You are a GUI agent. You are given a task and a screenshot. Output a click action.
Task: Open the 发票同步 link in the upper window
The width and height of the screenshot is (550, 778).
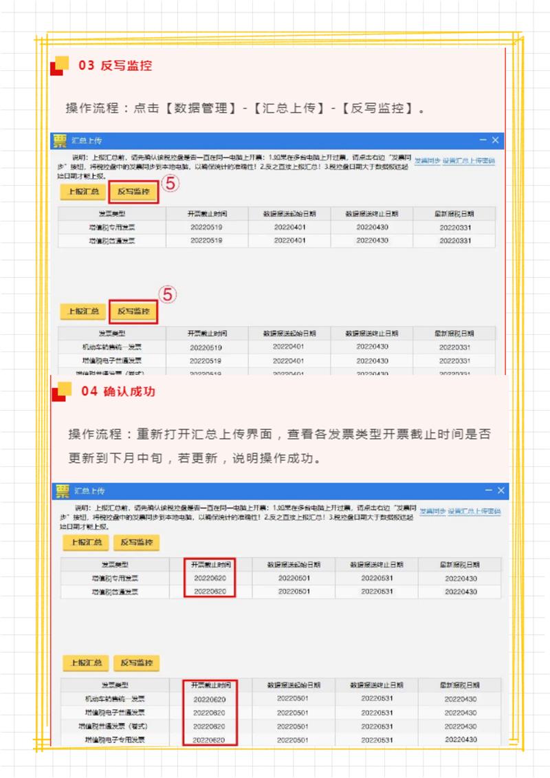click(426, 160)
